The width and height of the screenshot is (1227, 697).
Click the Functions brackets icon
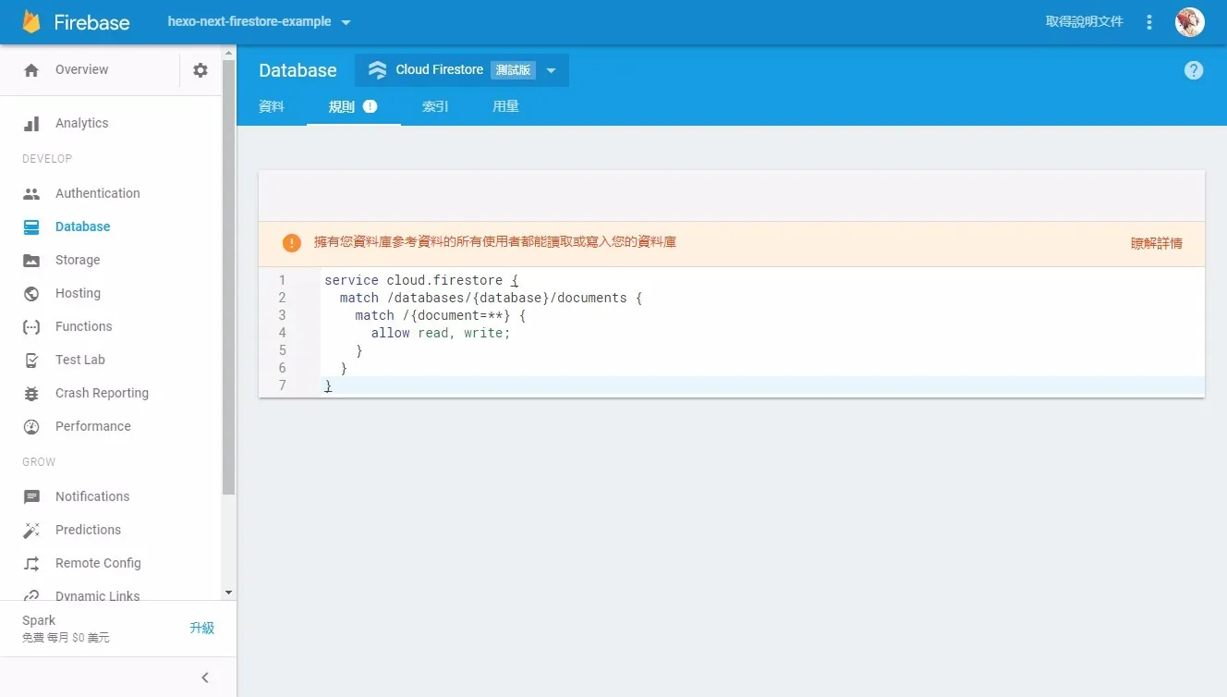coord(31,326)
